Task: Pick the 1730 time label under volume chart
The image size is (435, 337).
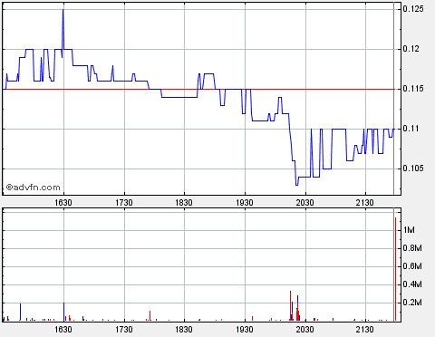Action: [124, 330]
